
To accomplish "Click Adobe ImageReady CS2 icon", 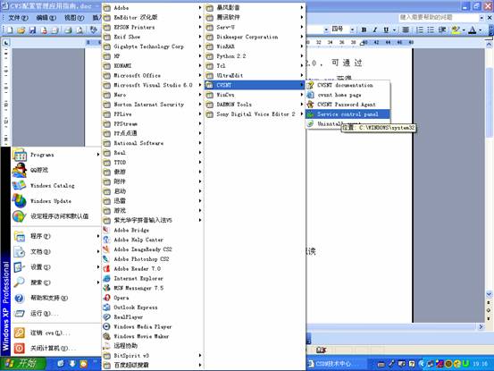I will (x=107, y=249).
